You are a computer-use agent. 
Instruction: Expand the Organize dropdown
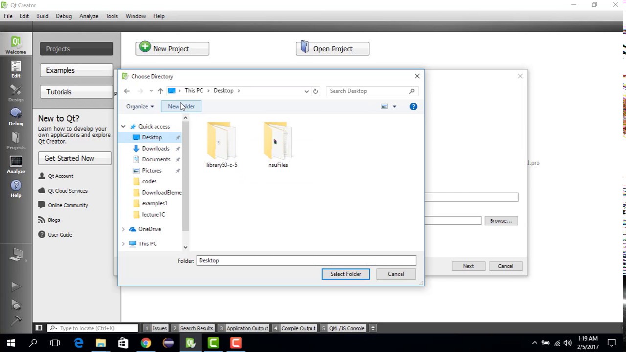click(140, 106)
